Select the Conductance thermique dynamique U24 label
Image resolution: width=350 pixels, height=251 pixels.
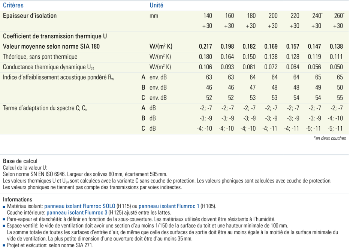tap(49, 67)
